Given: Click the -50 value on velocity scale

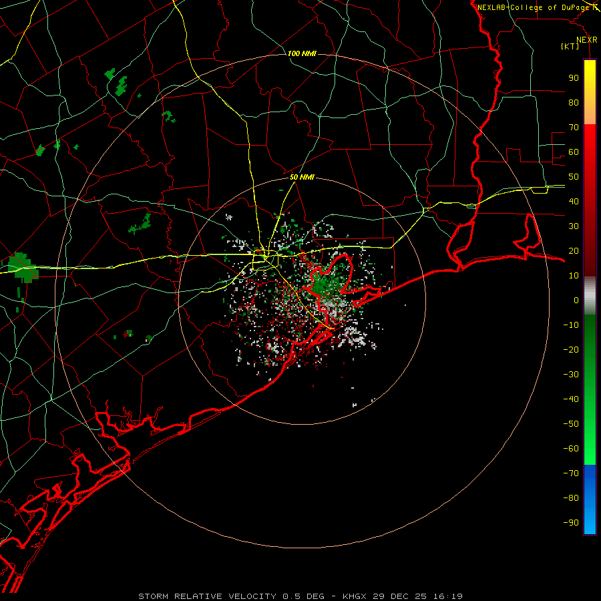Looking at the screenshot, I should click(x=571, y=424).
